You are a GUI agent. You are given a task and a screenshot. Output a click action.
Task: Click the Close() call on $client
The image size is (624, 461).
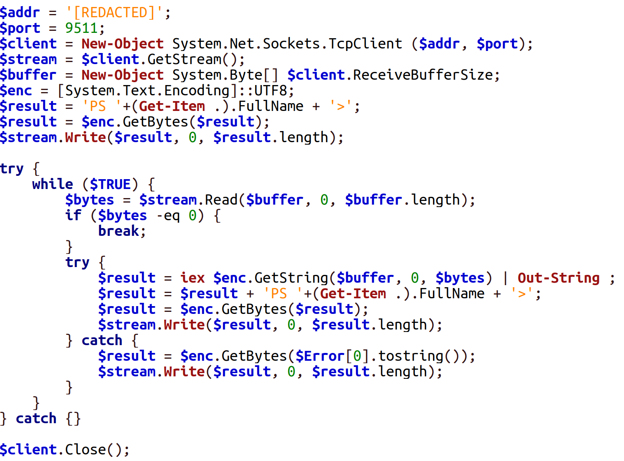pyautogui.click(x=93, y=449)
